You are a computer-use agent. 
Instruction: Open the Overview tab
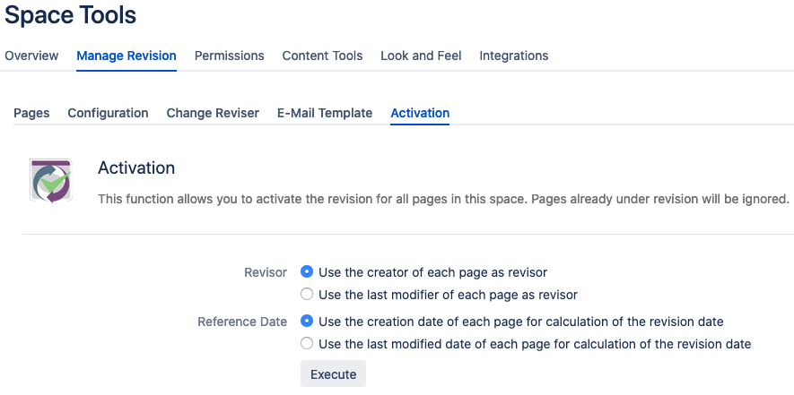31,56
